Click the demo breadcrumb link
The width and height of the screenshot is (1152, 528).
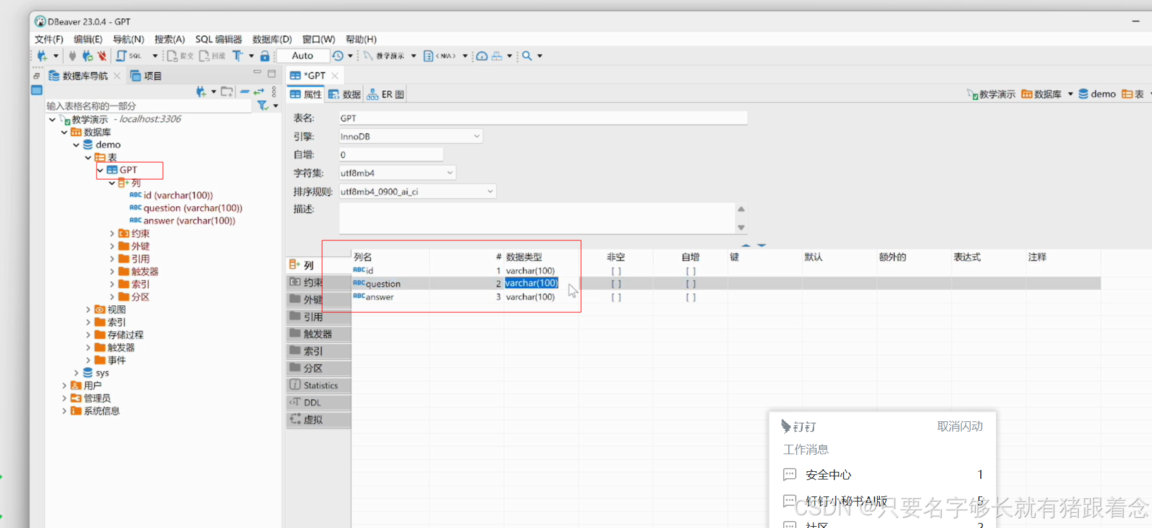tap(1097, 94)
